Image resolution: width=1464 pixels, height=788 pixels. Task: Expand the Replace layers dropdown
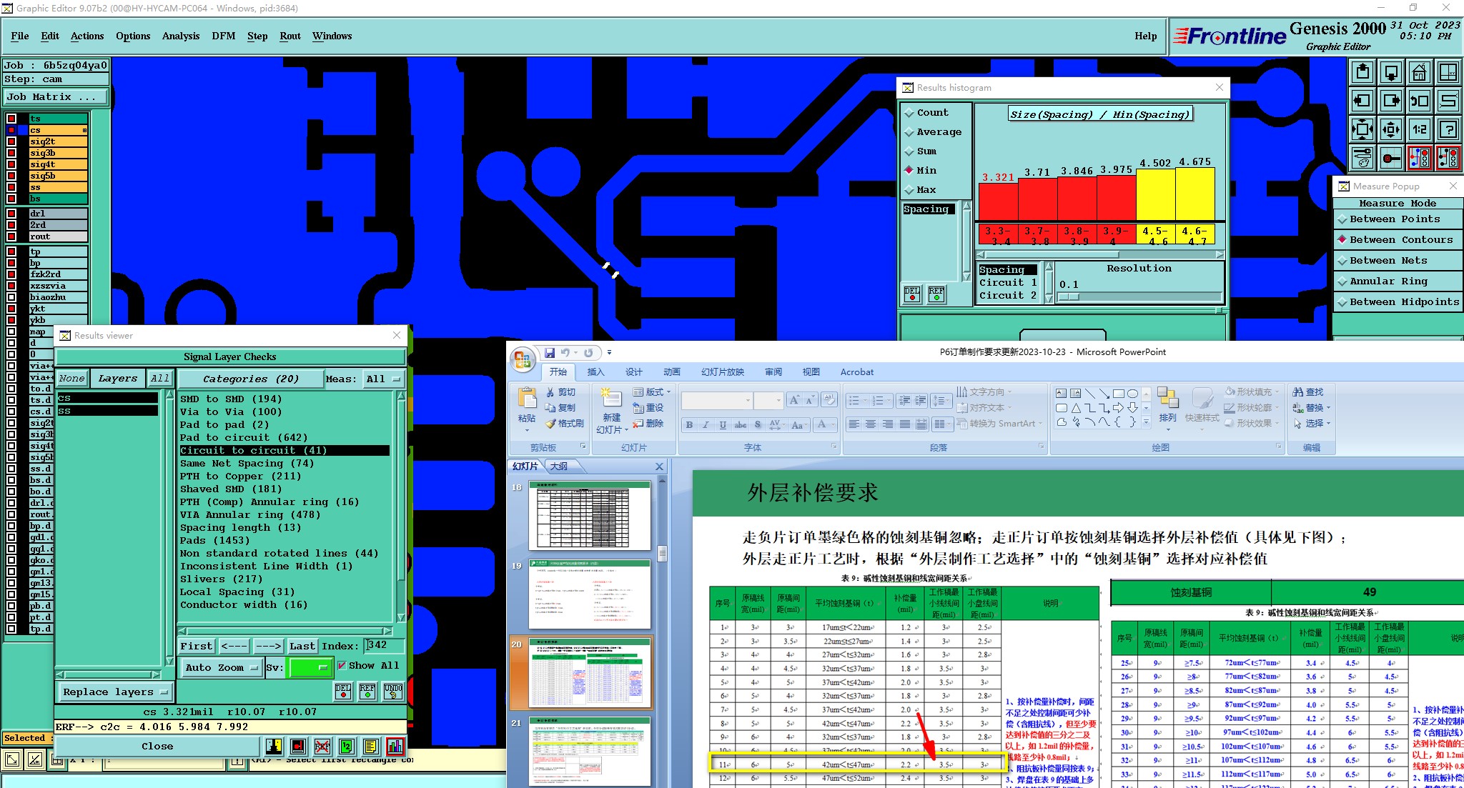114,692
